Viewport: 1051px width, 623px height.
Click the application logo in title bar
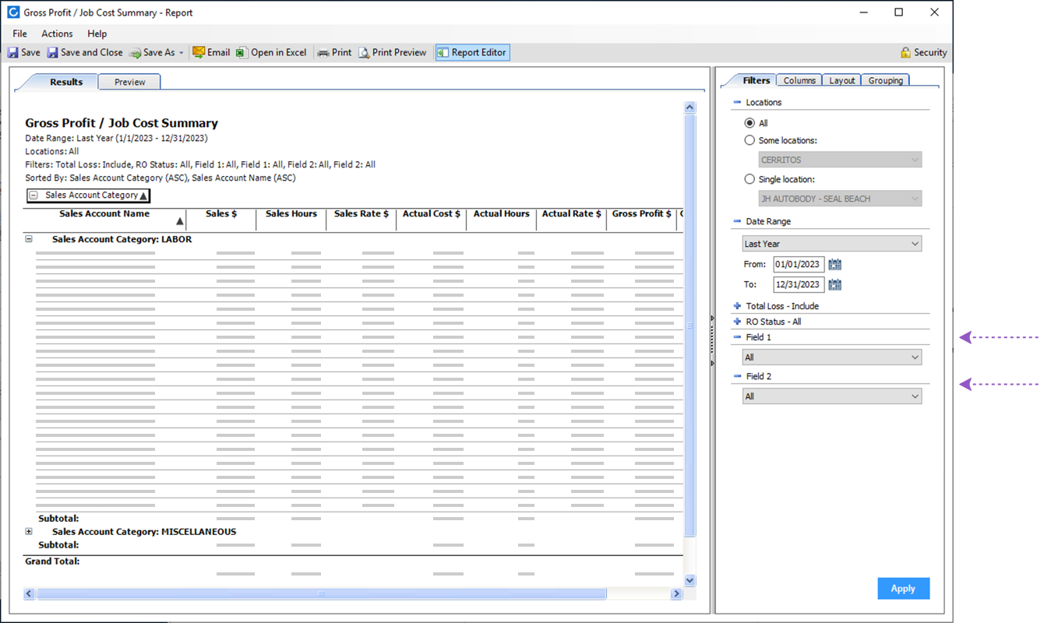click(12, 12)
